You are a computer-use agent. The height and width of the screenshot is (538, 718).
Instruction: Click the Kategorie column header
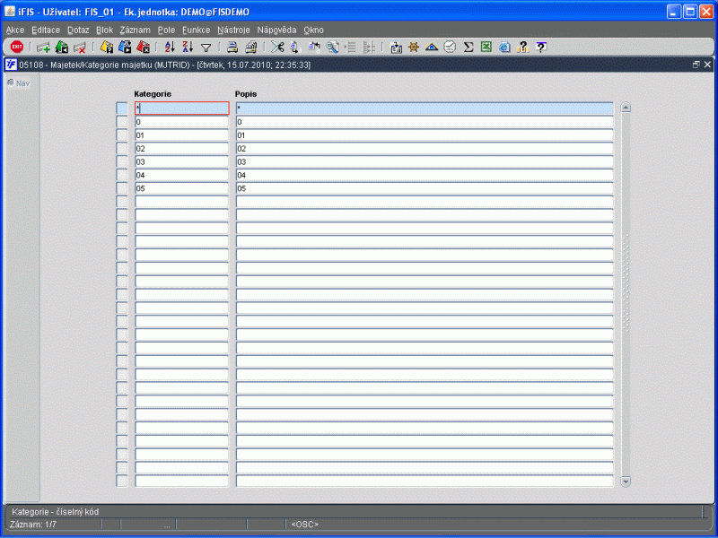[153, 94]
